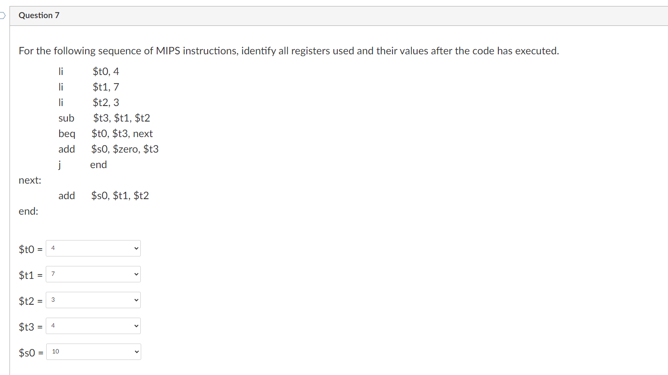The width and height of the screenshot is (668, 375).
Task: Click the chevron arrow on the $t2 dropdown
Action: coord(135,300)
